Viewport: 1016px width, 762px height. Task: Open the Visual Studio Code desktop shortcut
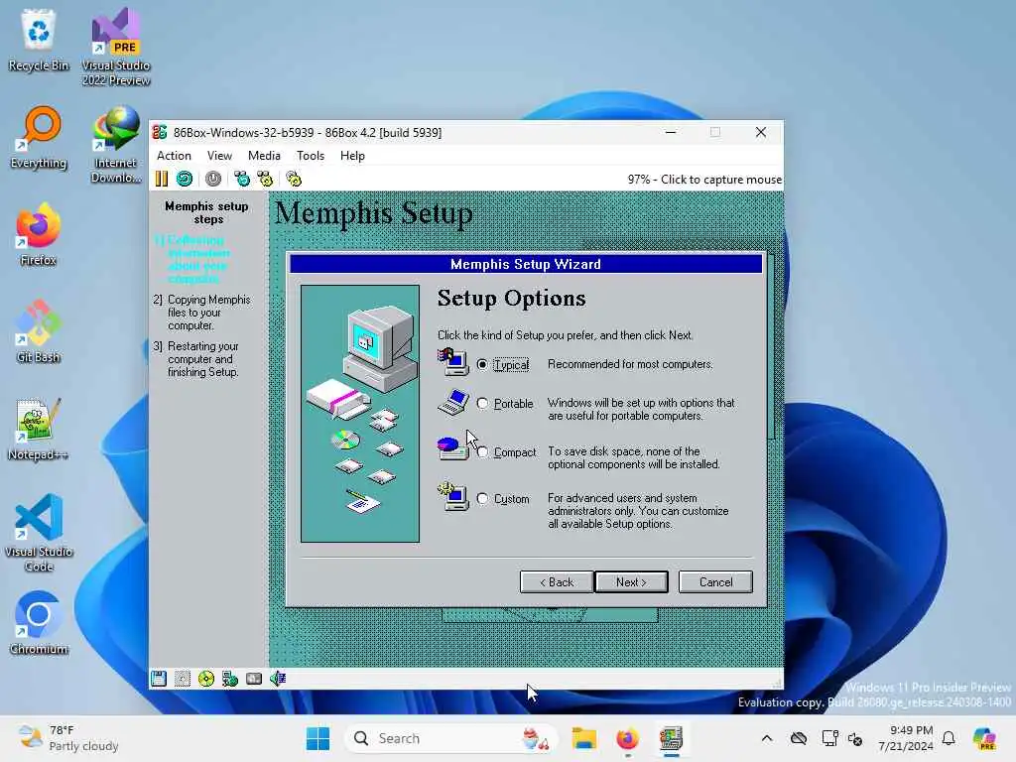click(x=39, y=533)
